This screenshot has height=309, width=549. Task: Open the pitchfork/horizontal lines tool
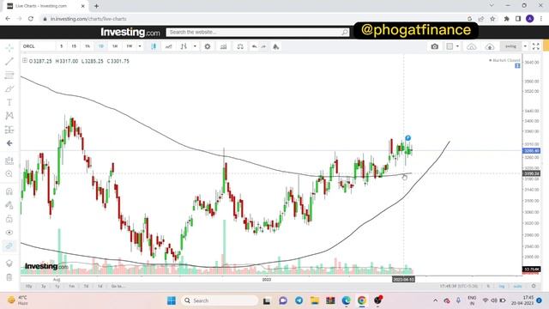9,75
